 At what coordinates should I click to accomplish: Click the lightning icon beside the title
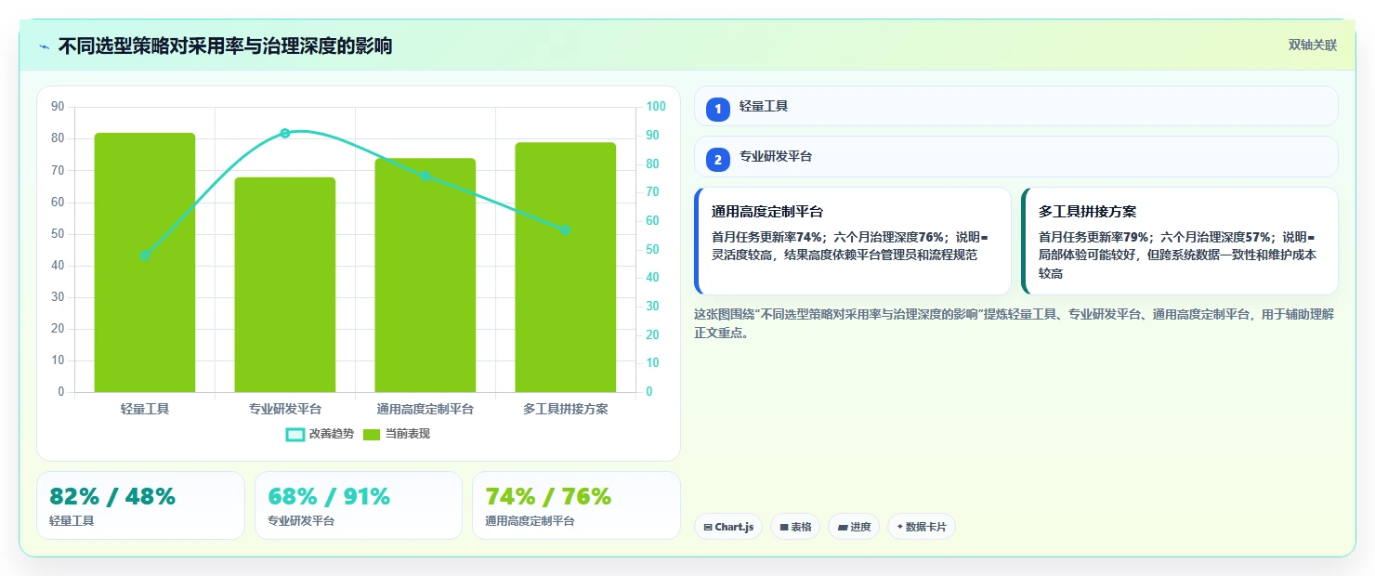click(x=44, y=46)
